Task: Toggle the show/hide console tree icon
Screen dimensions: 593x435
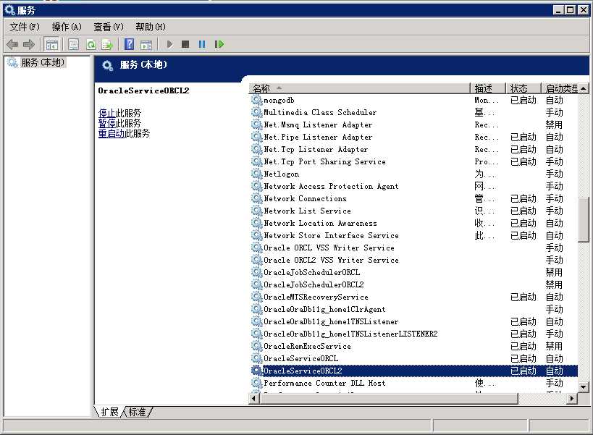Action: [52, 45]
